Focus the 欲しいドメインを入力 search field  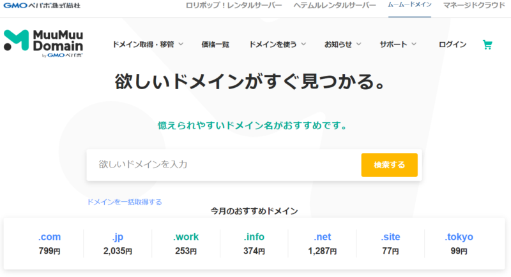(x=224, y=164)
